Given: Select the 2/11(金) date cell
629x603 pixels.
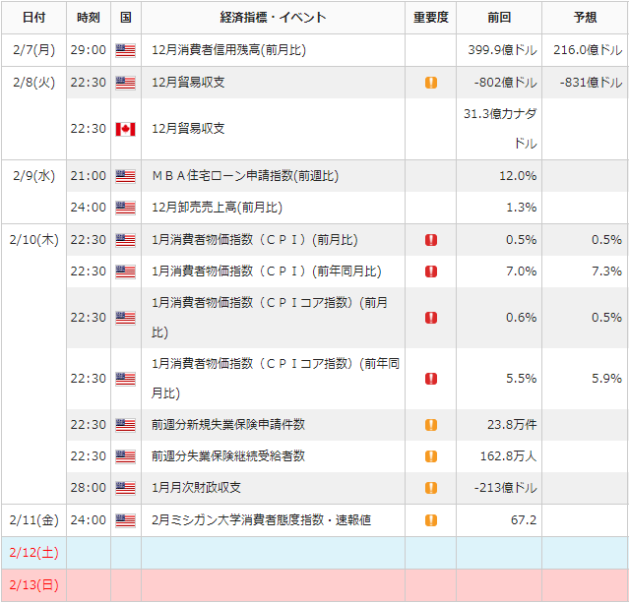Looking at the screenshot, I should 33,520.
